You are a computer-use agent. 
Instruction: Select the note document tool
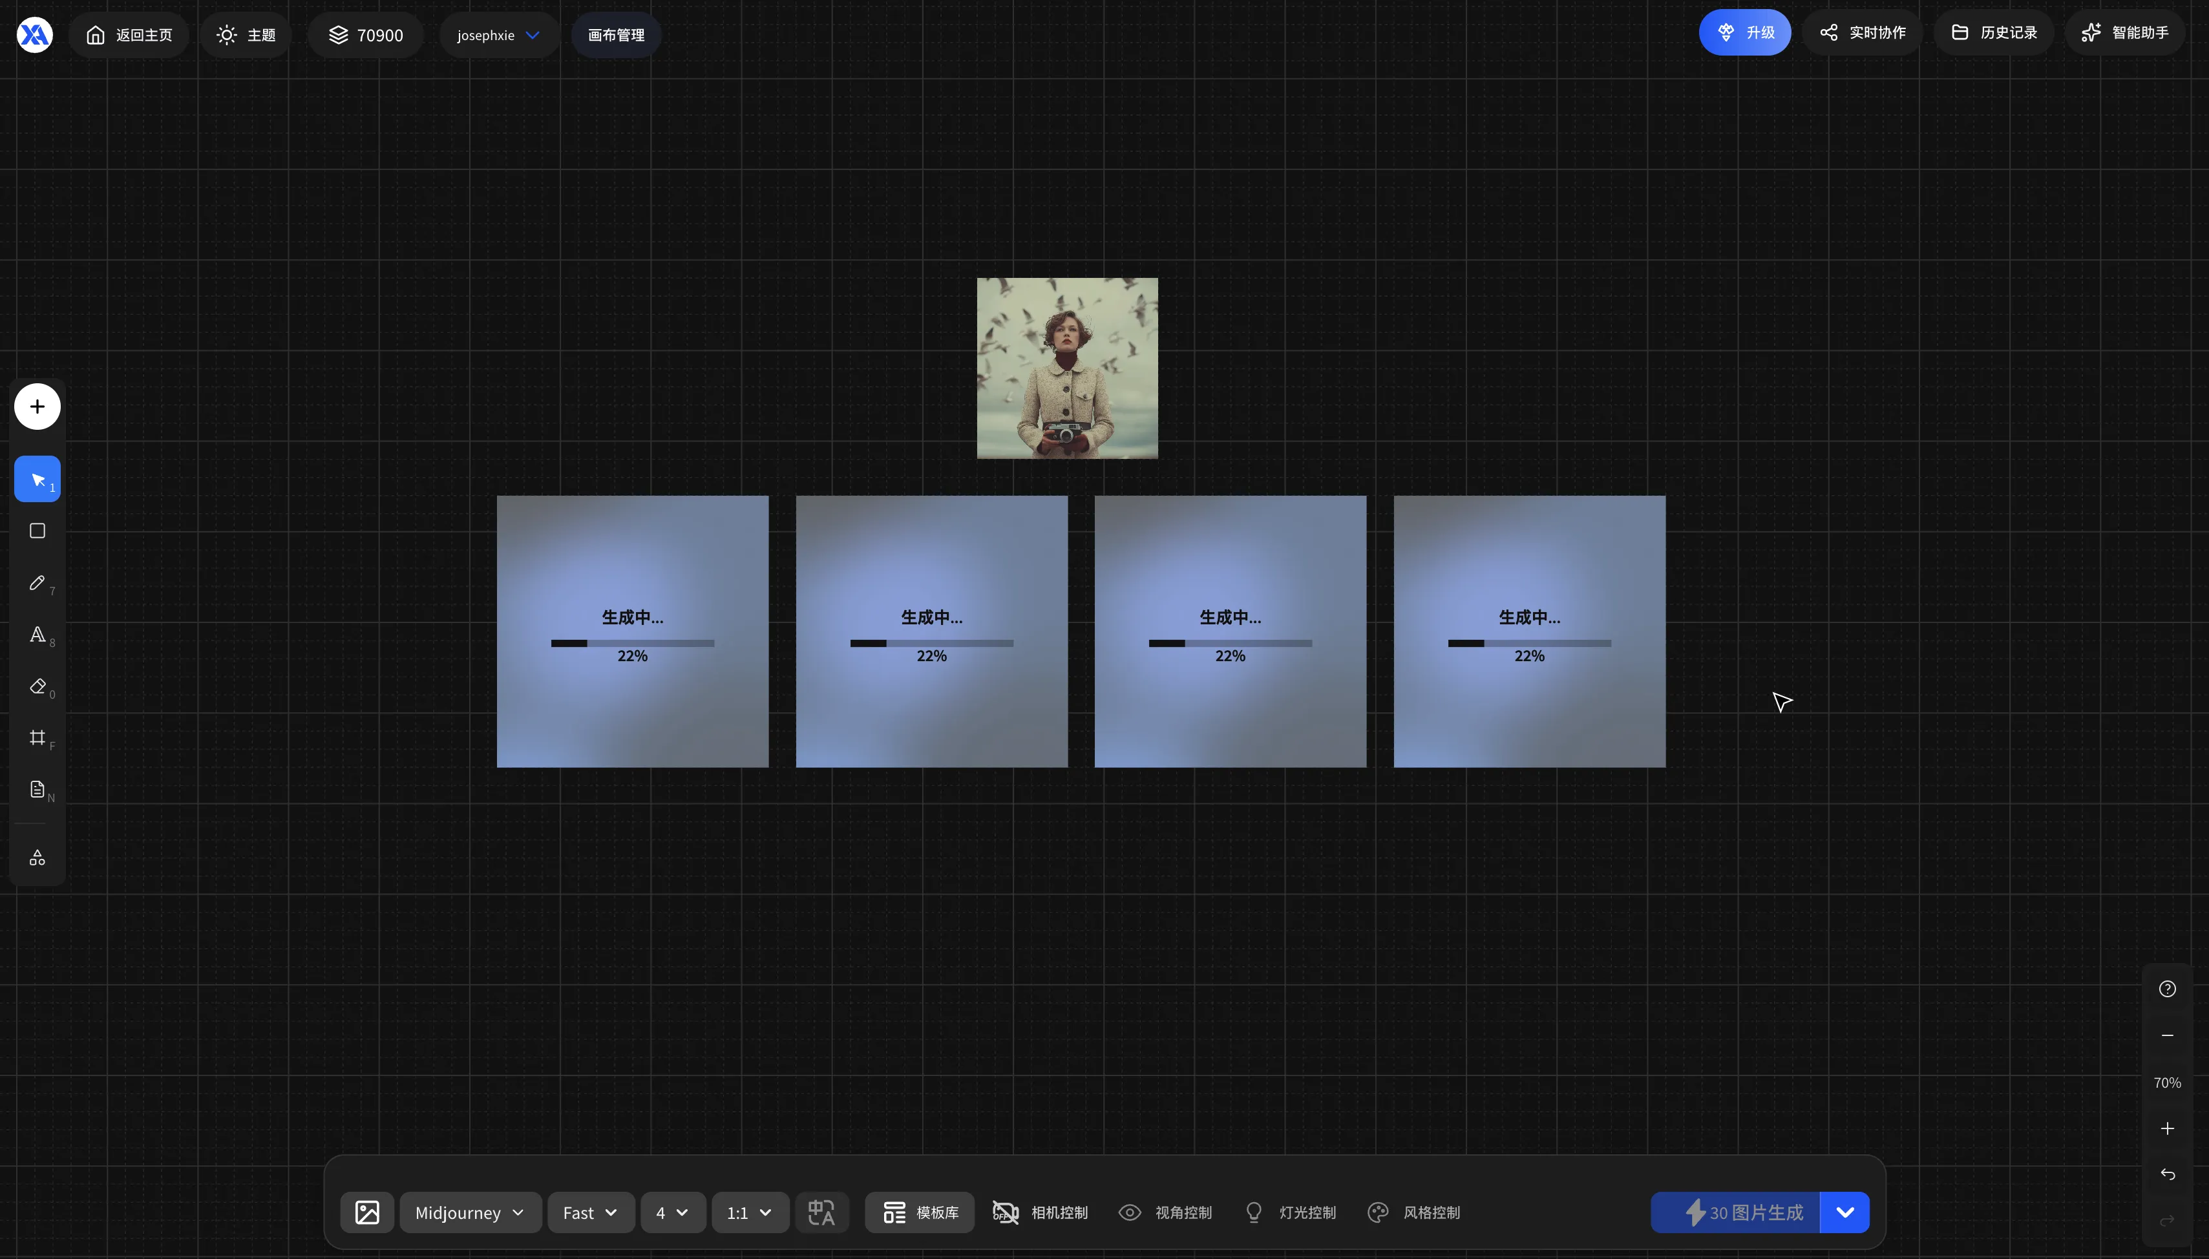coord(37,790)
